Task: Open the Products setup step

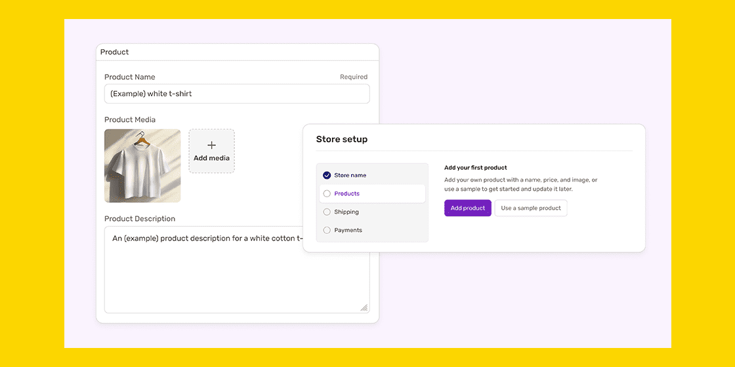Action: [x=372, y=193]
